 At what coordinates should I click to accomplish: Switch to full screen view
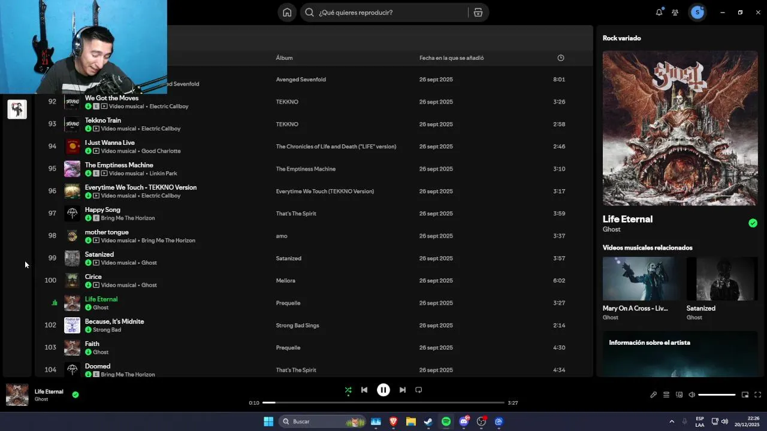point(758,394)
